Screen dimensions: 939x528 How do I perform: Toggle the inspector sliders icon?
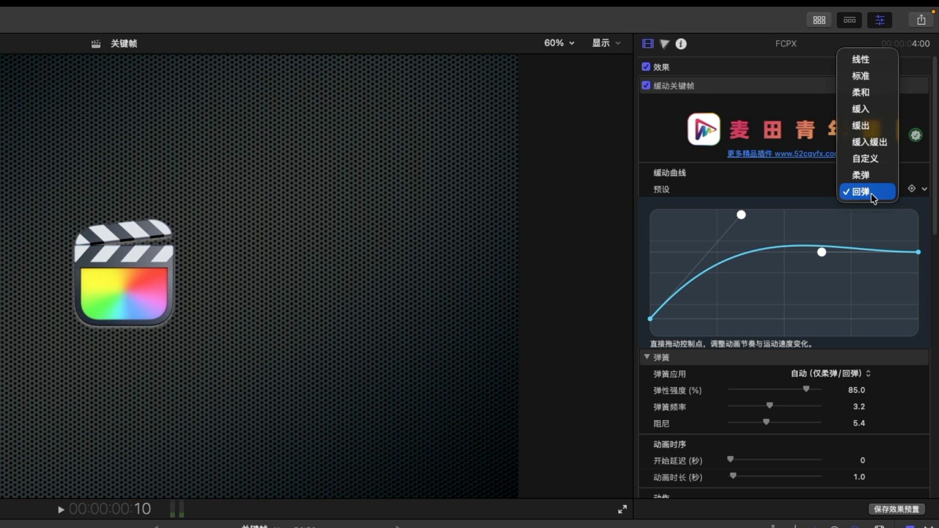click(x=880, y=20)
